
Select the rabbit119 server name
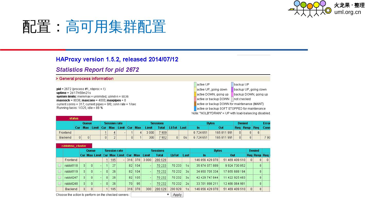[71, 172]
